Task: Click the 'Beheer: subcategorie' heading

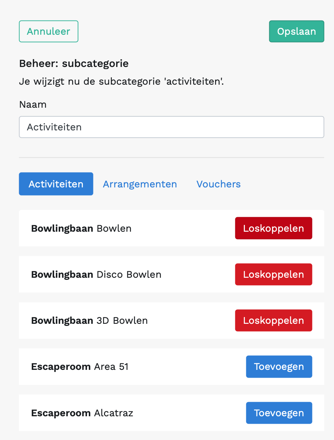Action: [x=74, y=64]
